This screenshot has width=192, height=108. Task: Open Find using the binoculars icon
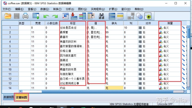(102, 16)
